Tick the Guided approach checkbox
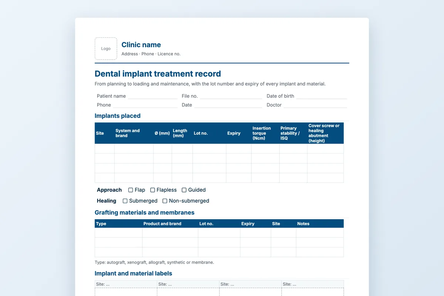Screen dimensions: 444x296 pos(184,190)
